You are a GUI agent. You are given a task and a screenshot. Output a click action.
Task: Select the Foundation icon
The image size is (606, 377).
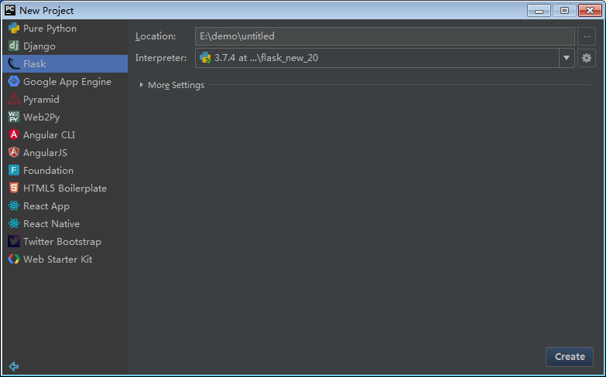tap(14, 170)
